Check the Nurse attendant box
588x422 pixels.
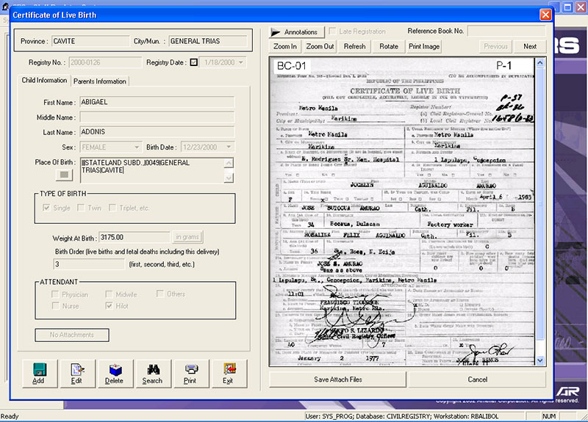coord(56,305)
